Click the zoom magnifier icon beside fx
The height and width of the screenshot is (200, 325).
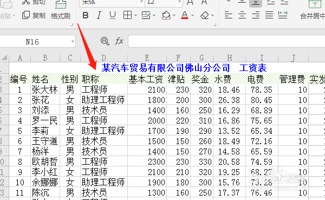(105, 41)
